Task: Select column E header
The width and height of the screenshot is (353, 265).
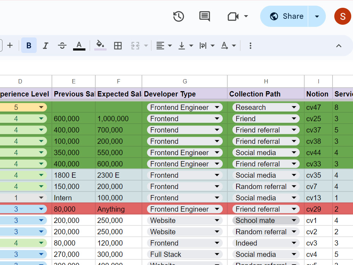Action: pos(74,81)
